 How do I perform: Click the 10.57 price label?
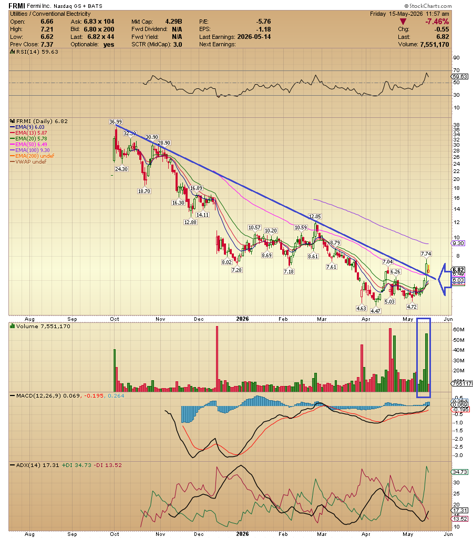pos(254,228)
